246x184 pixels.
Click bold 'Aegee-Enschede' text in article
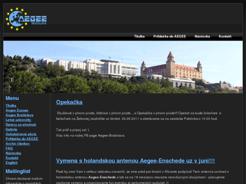click(x=102, y=177)
